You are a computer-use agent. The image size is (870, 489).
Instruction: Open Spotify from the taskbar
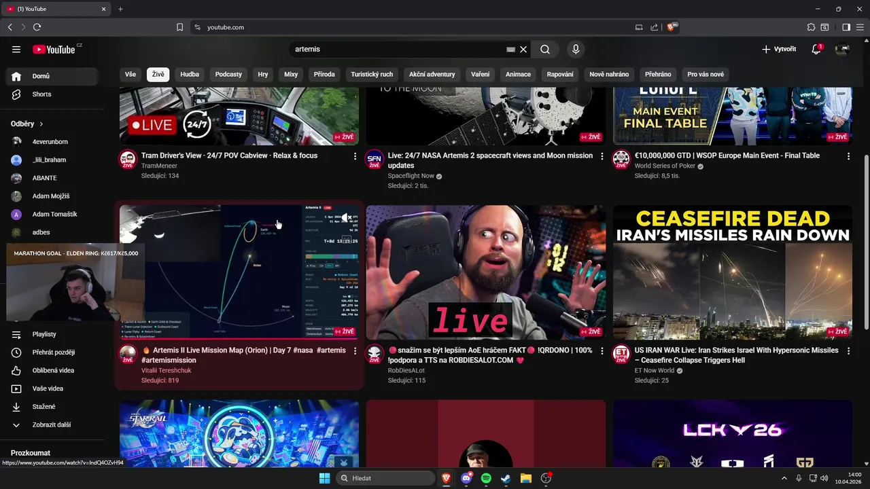pos(486,478)
